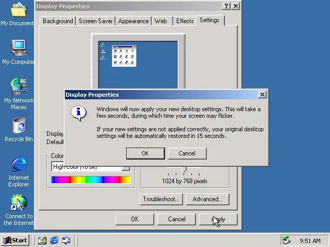
Task: Open Outlook Express quick launch icon
Action: tap(67, 240)
